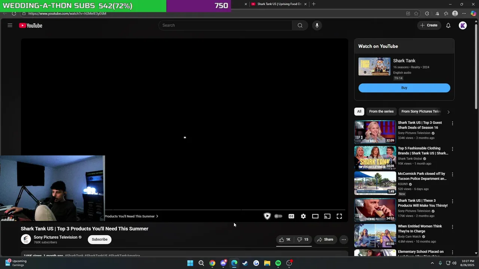
Task: Open 'Top 5 Fashionable Clothing Brands' video title
Action: pos(423,151)
